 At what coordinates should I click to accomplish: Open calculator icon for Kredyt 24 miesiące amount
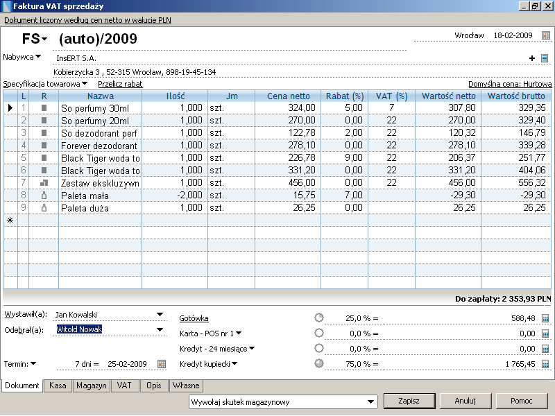pyautogui.click(x=545, y=349)
